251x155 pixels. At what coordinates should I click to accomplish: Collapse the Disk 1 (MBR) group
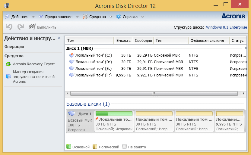(246, 48)
